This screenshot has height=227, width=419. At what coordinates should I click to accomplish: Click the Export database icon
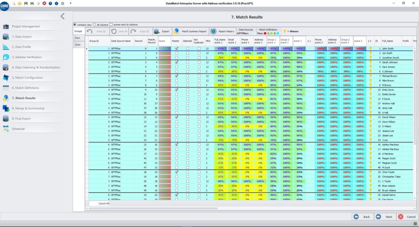[x=157, y=31]
